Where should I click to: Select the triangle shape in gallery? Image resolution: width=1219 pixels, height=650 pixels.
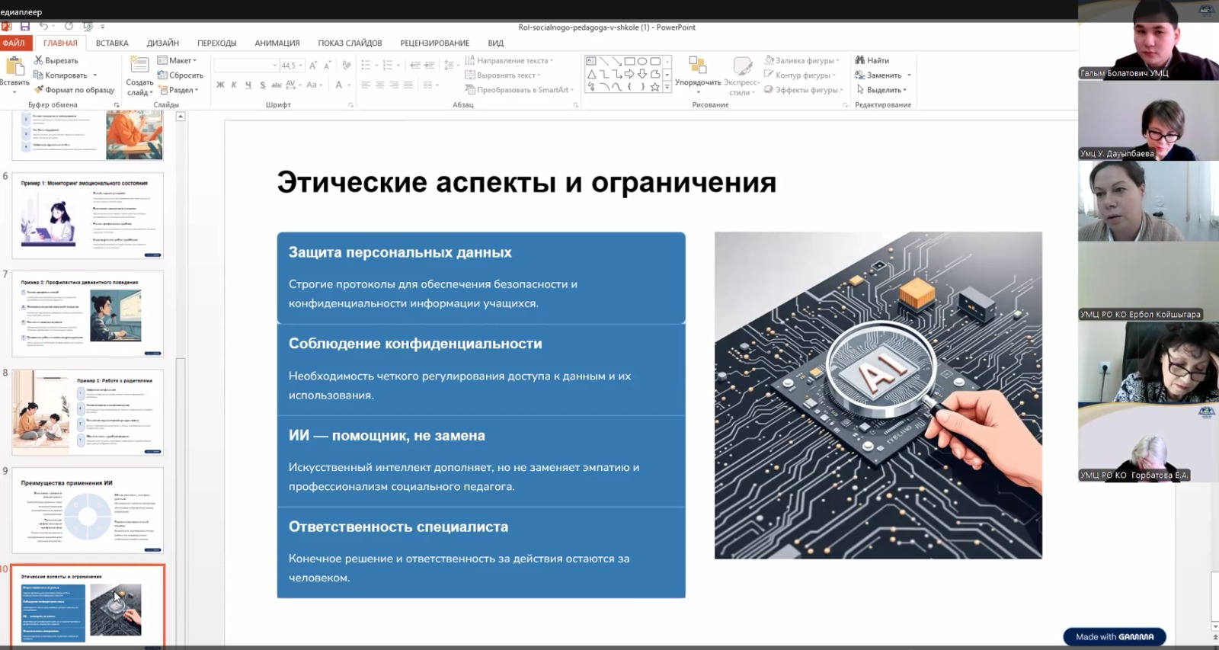[x=591, y=74]
